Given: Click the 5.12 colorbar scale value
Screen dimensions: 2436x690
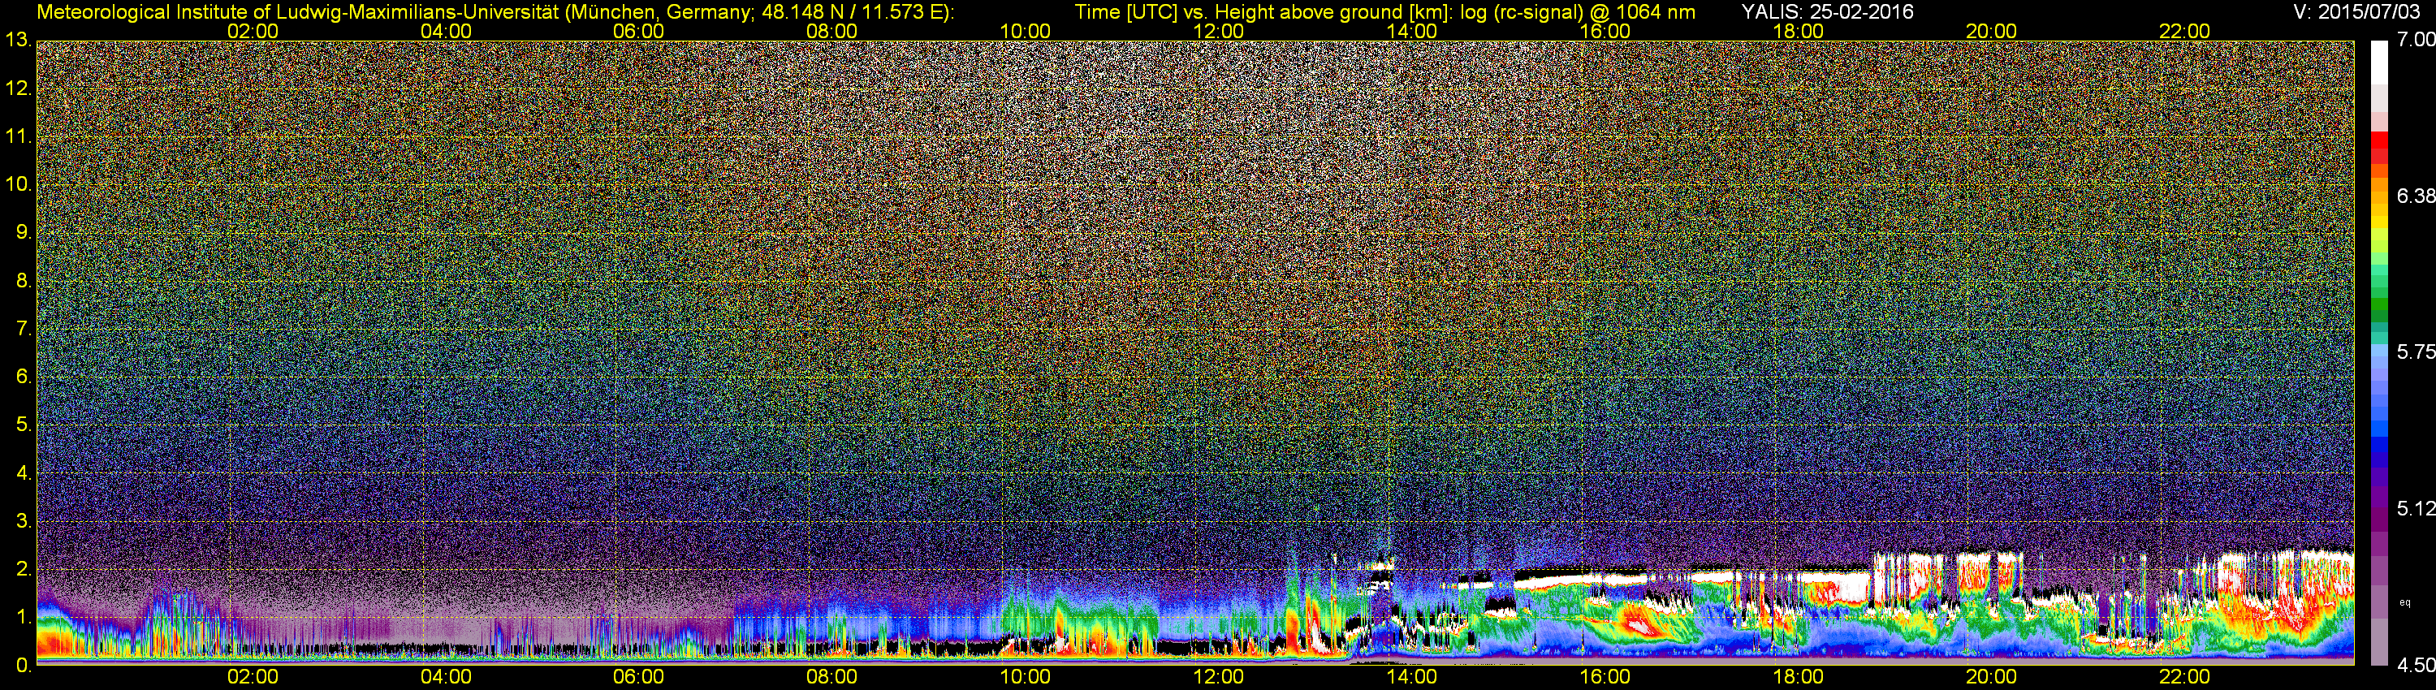Looking at the screenshot, I should pyautogui.click(x=2415, y=508).
